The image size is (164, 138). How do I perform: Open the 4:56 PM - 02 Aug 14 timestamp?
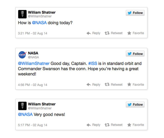[x=33, y=85]
